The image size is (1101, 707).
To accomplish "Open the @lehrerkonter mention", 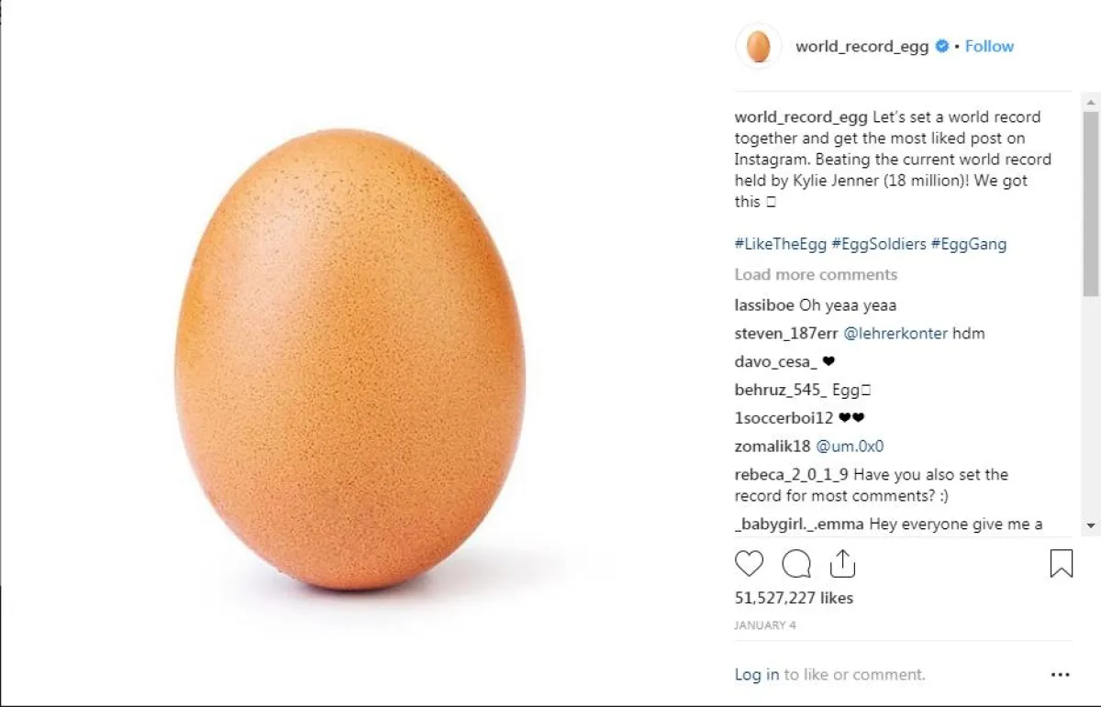I will (895, 333).
